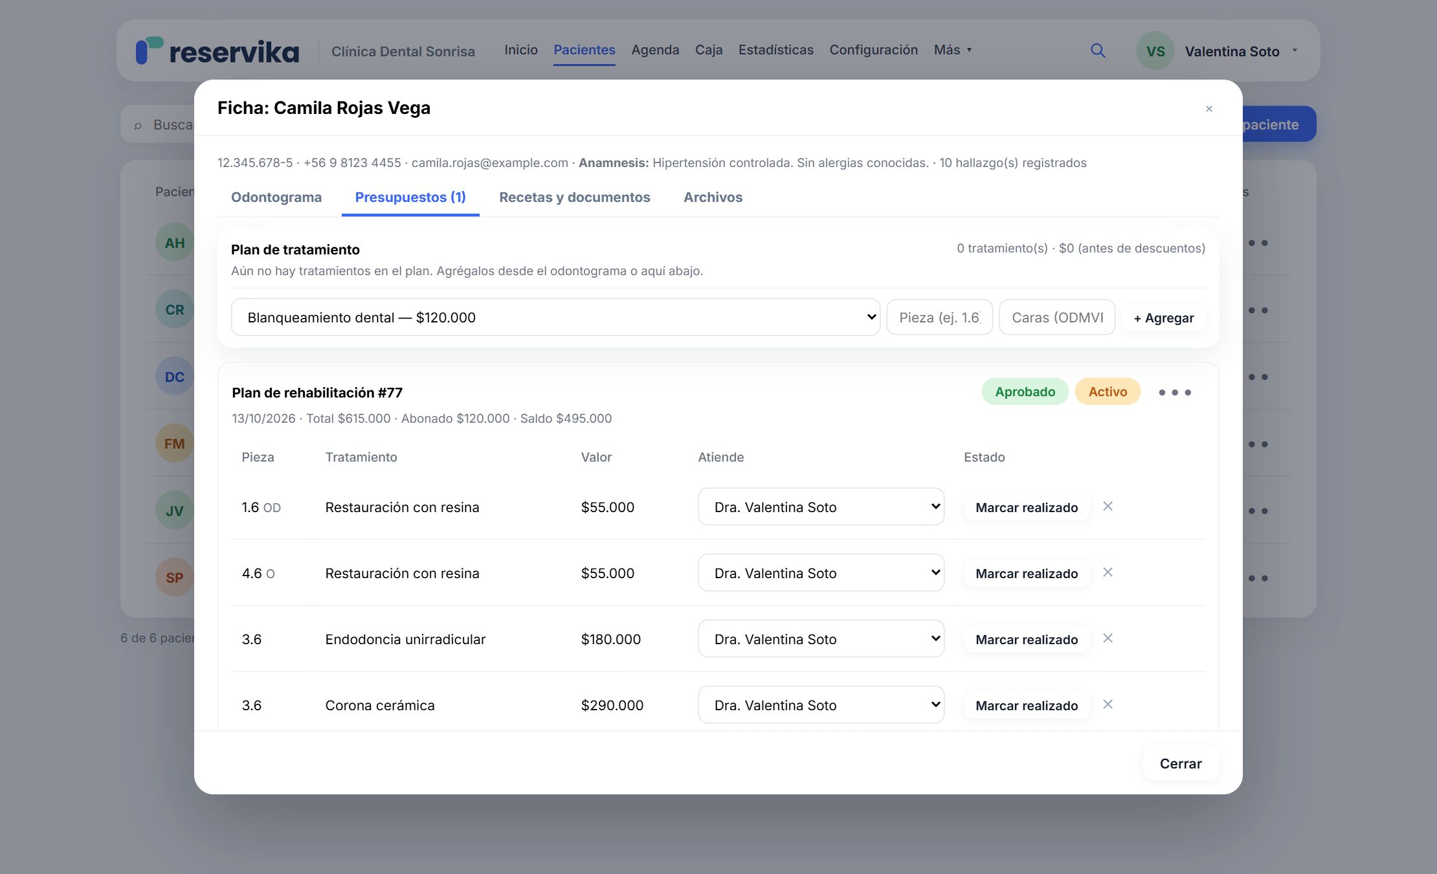
Task: Select the FM patient avatar
Action: (174, 443)
